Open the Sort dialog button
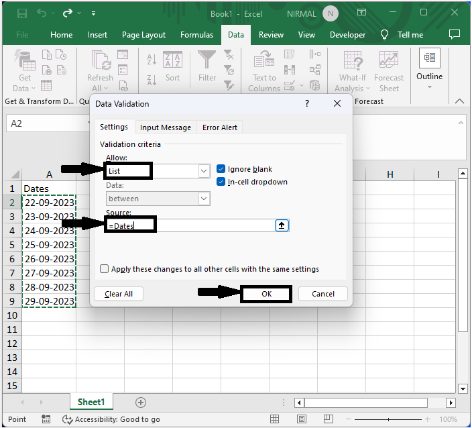This screenshot has height=428, width=472. [172, 66]
